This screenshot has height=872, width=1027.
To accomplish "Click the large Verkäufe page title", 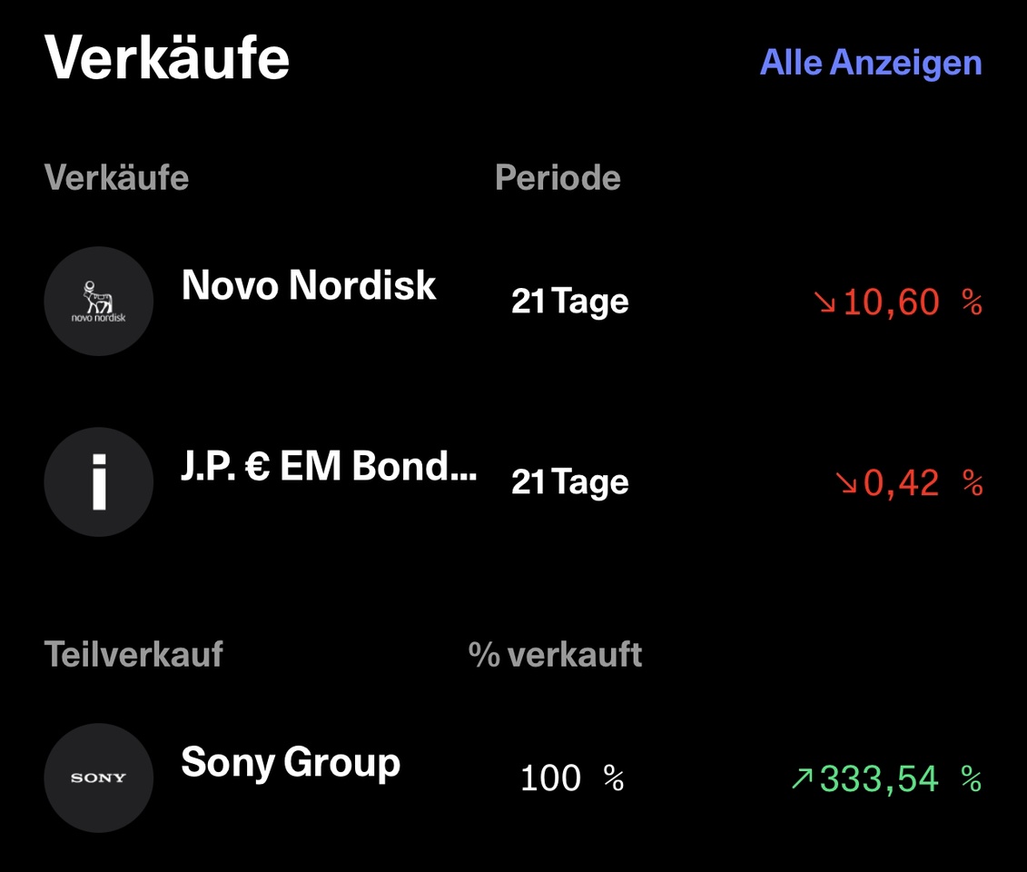I will point(166,58).
